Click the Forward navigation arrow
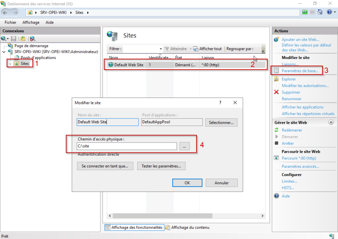 coord(15,12)
